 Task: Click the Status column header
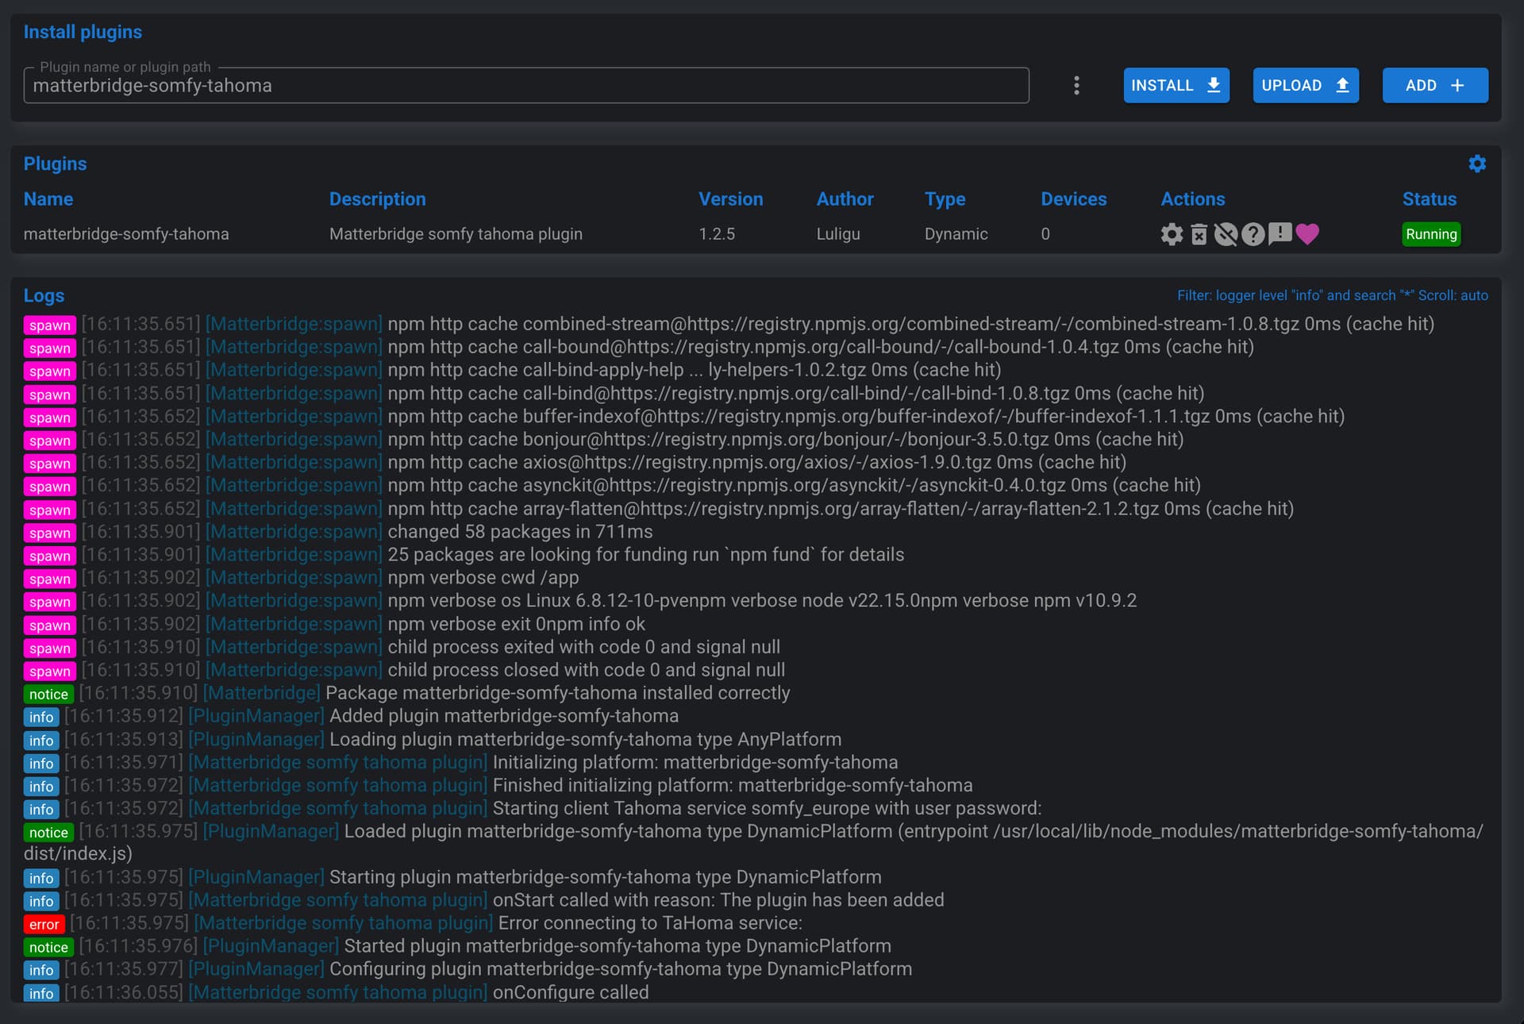(x=1429, y=199)
